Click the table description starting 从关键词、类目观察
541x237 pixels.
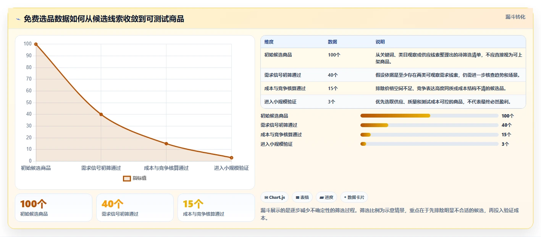click(449, 58)
